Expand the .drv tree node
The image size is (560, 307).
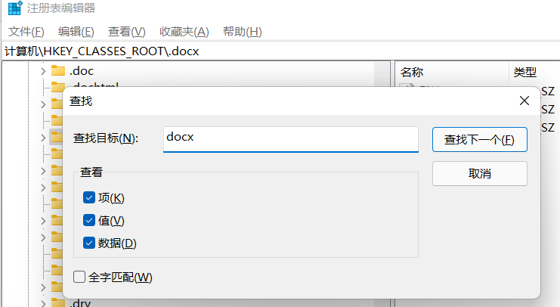point(42,303)
